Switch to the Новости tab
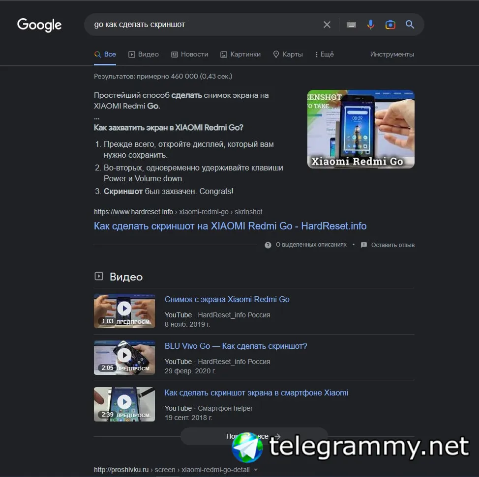 tap(190, 55)
